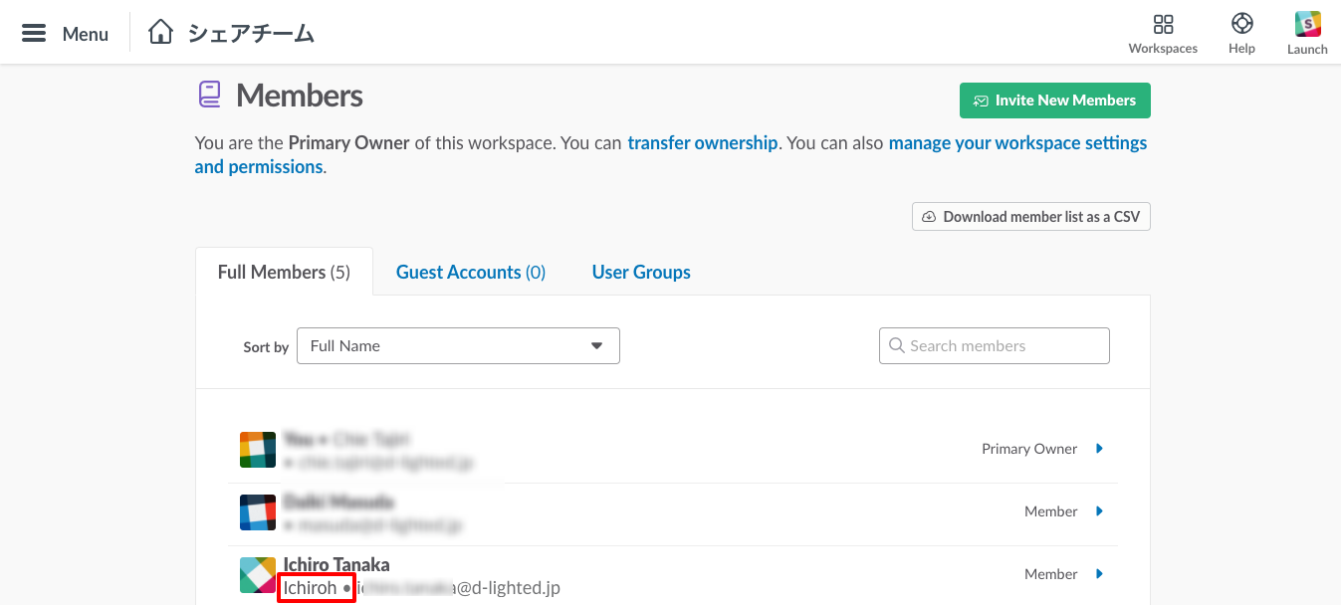The image size is (1341, 605).
Task: Click the Members book icon
Action: tap(209, 95)
